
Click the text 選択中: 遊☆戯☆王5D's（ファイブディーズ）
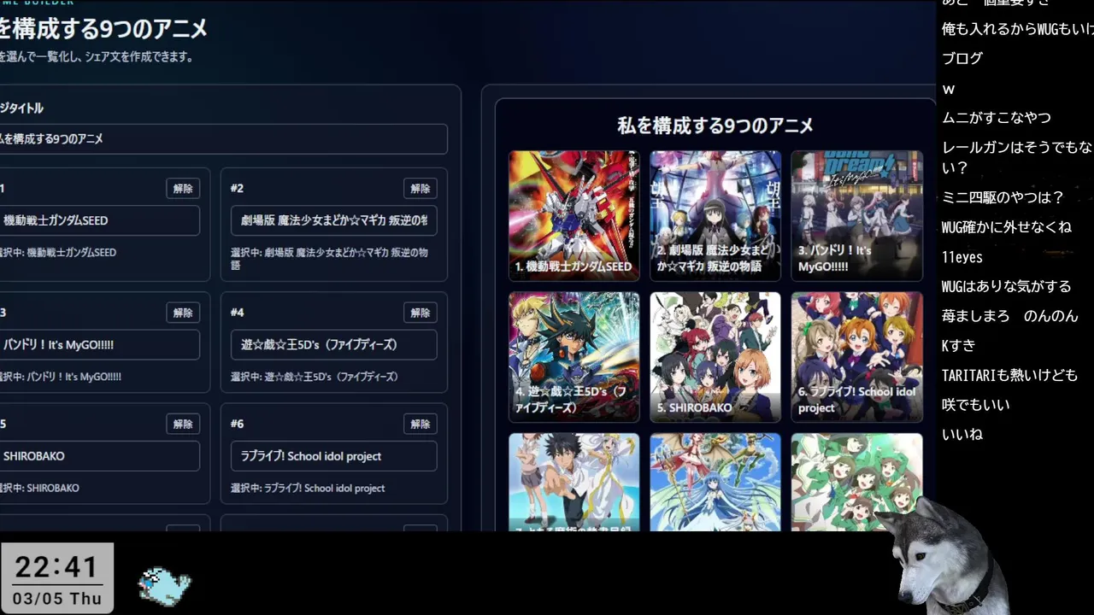click(x=315, y=377)
